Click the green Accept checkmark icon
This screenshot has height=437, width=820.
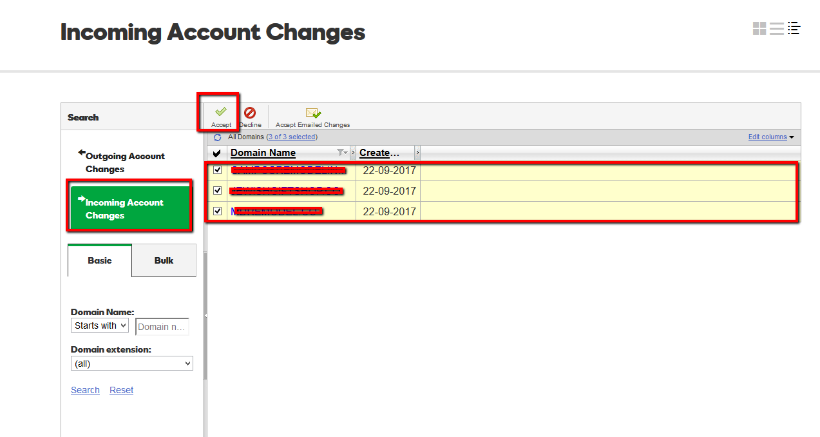pos(221,112)
